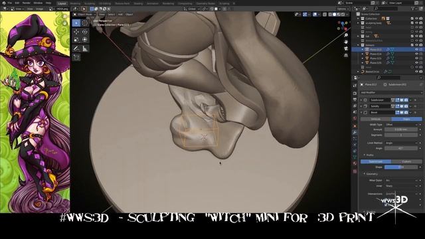Switch to the Shading workspace tab
Image resolution: width=425 pixels, height=239 pixels.
(x=138, y=3)
